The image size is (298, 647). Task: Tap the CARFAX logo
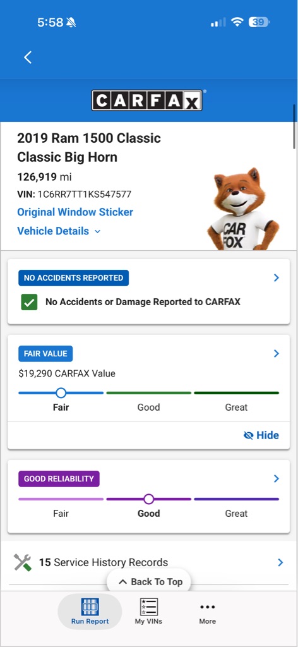click(146, 100)
